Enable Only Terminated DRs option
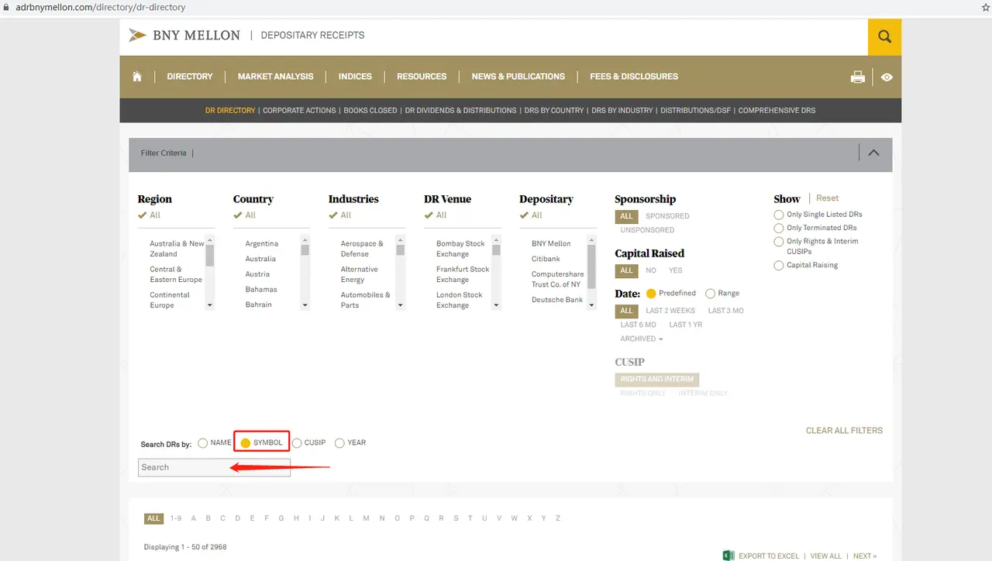Viewport: 992px width, 561px height. [779, 228]
